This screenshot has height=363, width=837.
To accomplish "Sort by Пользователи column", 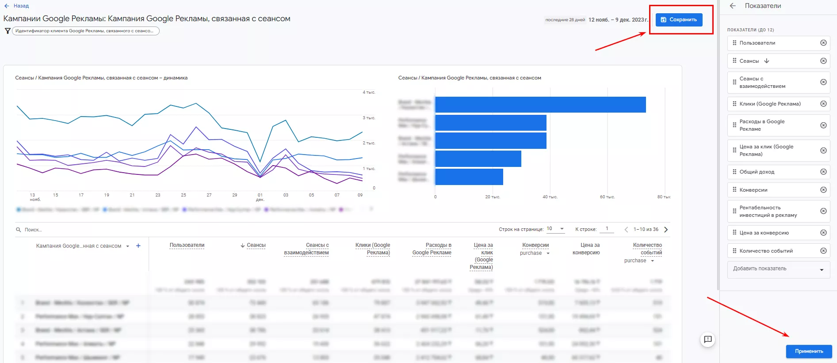I will point(187,245).
